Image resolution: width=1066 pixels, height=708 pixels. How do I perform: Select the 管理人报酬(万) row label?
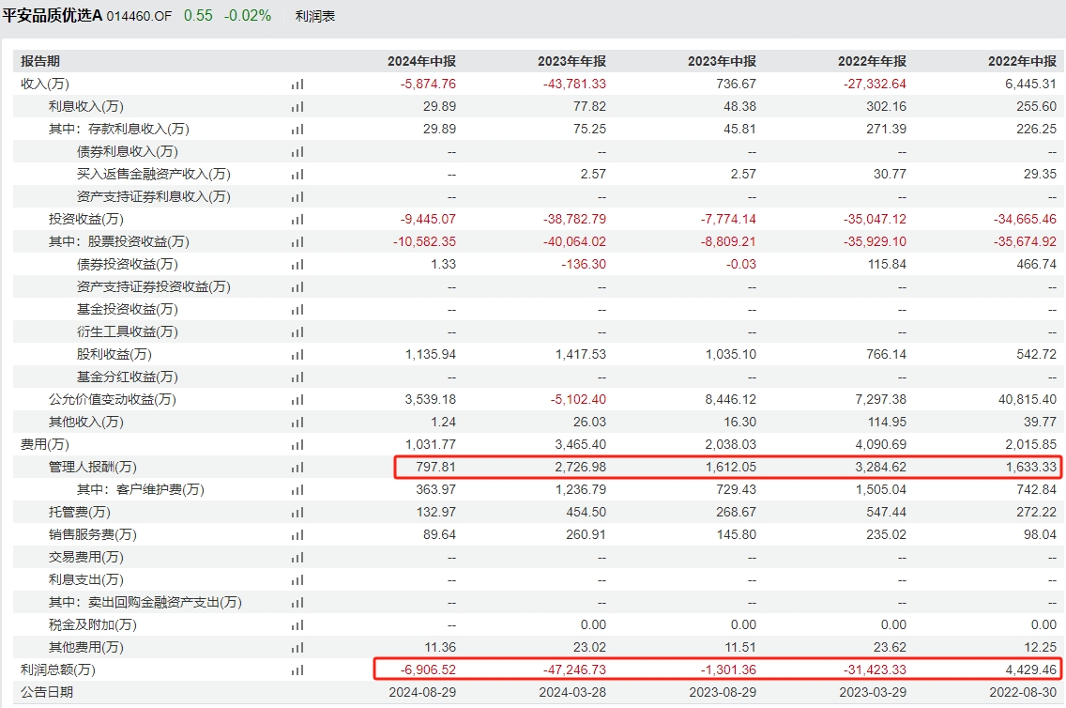coord(93,467)
